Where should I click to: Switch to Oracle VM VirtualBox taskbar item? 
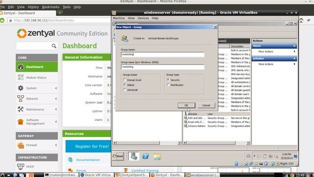[97, 175]
